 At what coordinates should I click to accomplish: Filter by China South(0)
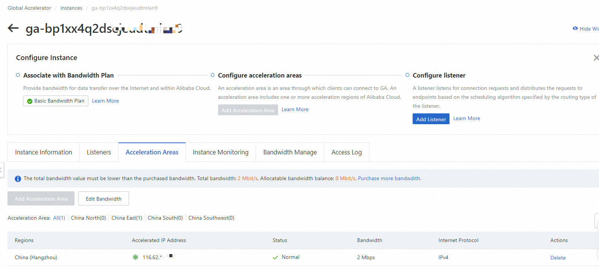pyautogui.click(x=165, y=218)
